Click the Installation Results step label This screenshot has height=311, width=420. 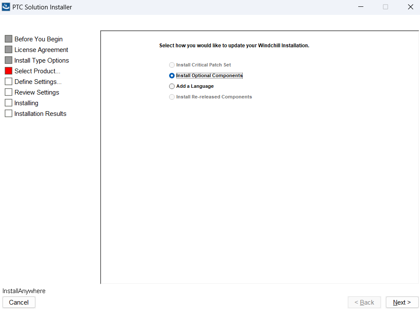pos(40,114)
